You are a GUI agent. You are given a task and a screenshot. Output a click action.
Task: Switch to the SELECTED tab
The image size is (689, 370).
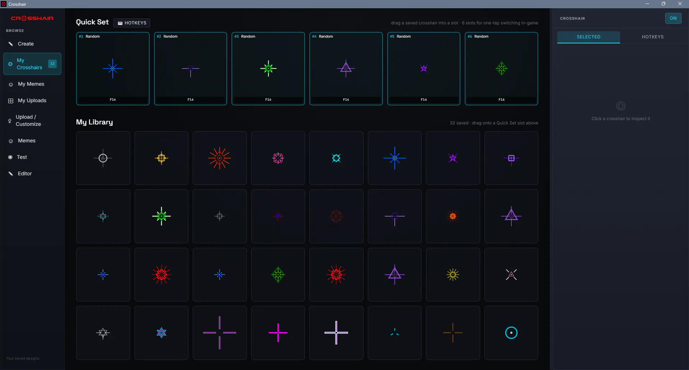click(x=589, y=37)
